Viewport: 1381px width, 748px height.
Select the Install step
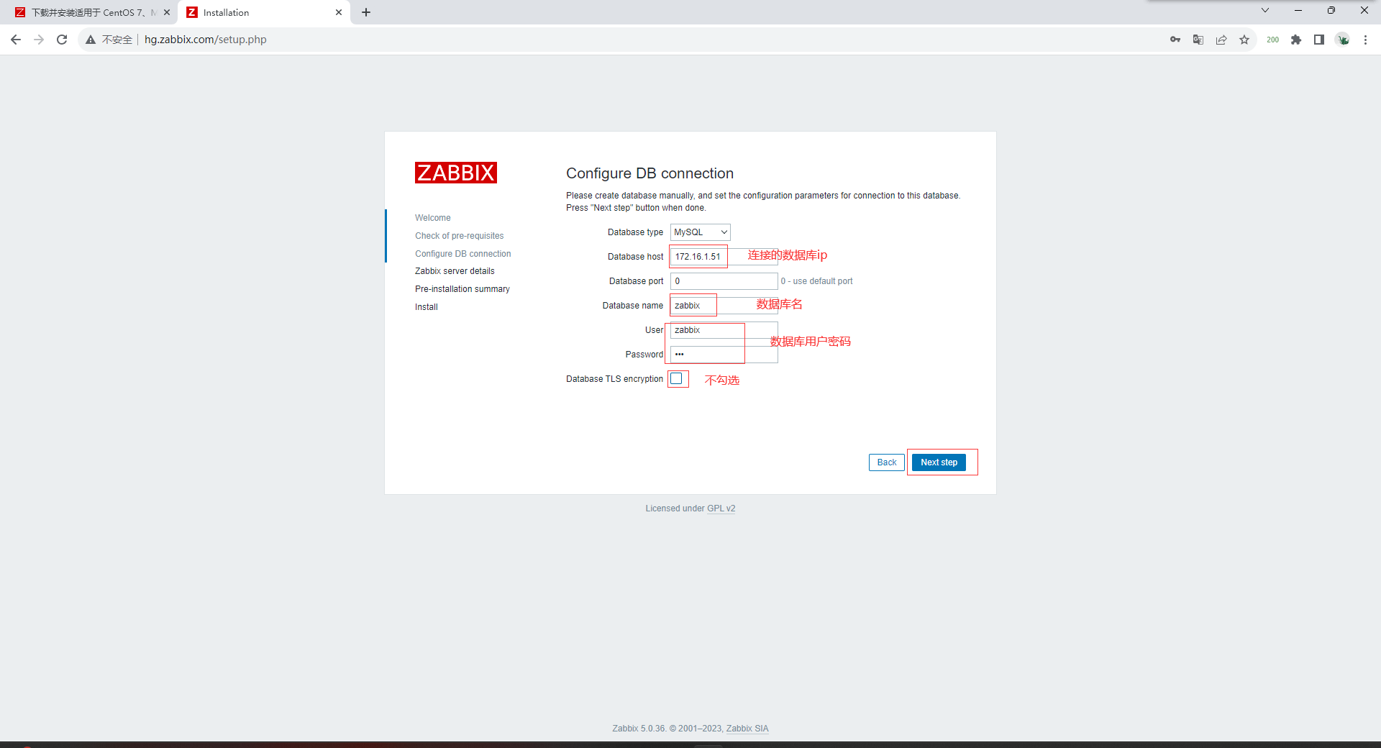click(427, 307)
